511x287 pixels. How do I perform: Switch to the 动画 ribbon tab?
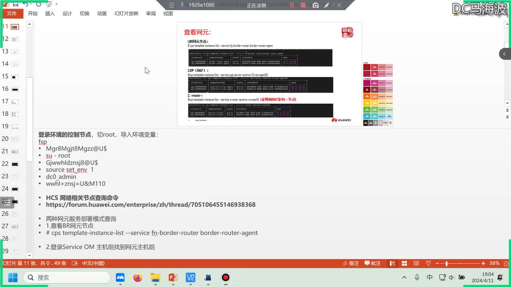pyautogui.click(x=102, y=14)
